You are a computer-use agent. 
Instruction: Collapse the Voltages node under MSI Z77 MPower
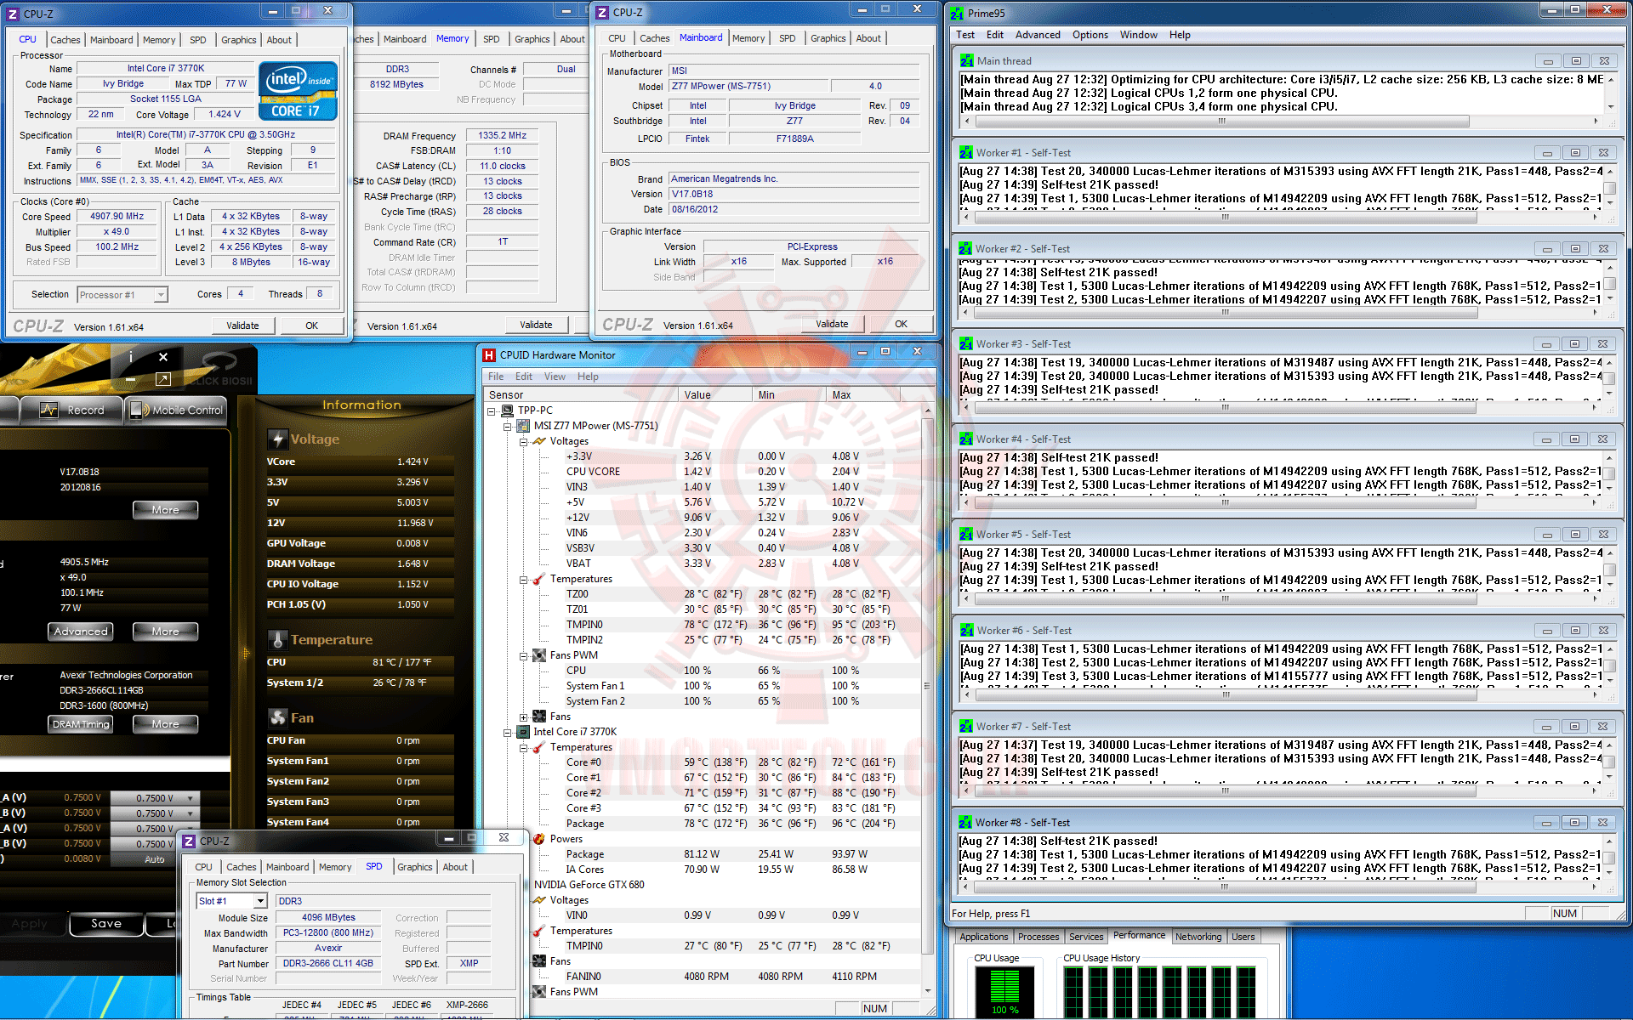pyautogui.click(x=524, y=441)
